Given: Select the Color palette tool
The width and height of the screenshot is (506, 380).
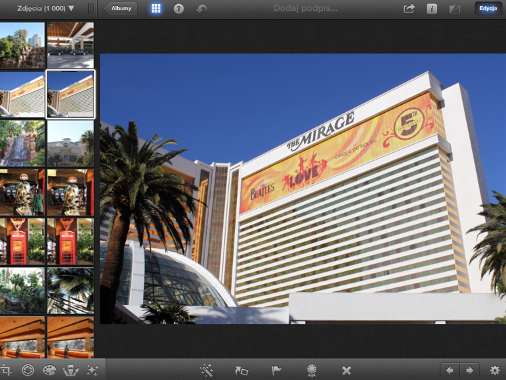Looking at the screenshot, I should click(x=49, y=371).
